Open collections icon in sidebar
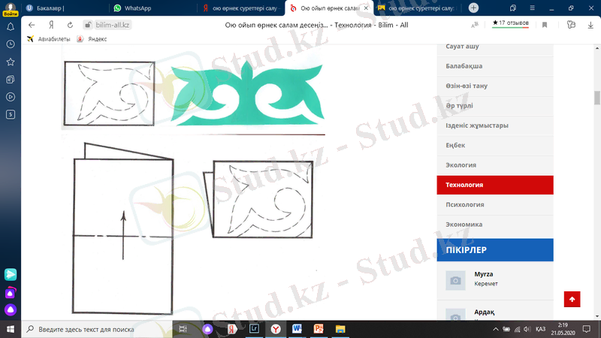This screenshot has height=338, width=601. point(11,80)
